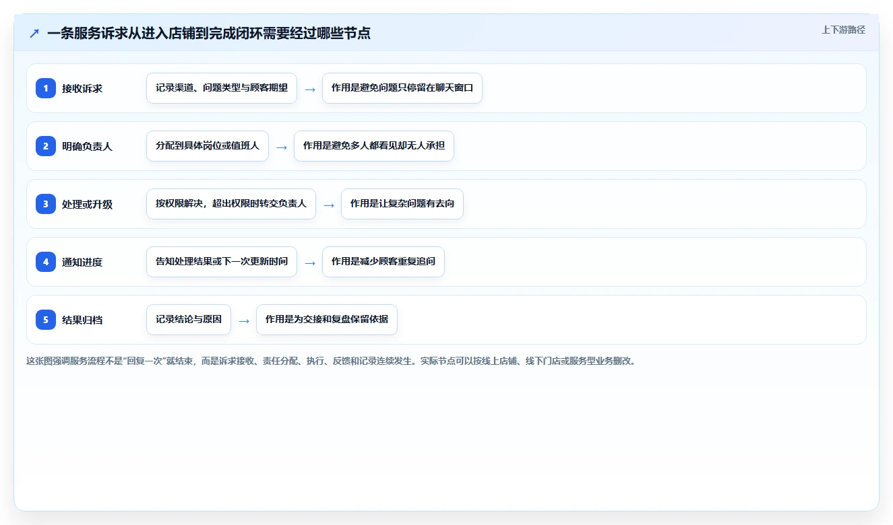Click the 作用是避免问题只停留在聊天窗口 box
Image resolution: width=893 pixels, height=525 pixels.
[402, 88]
